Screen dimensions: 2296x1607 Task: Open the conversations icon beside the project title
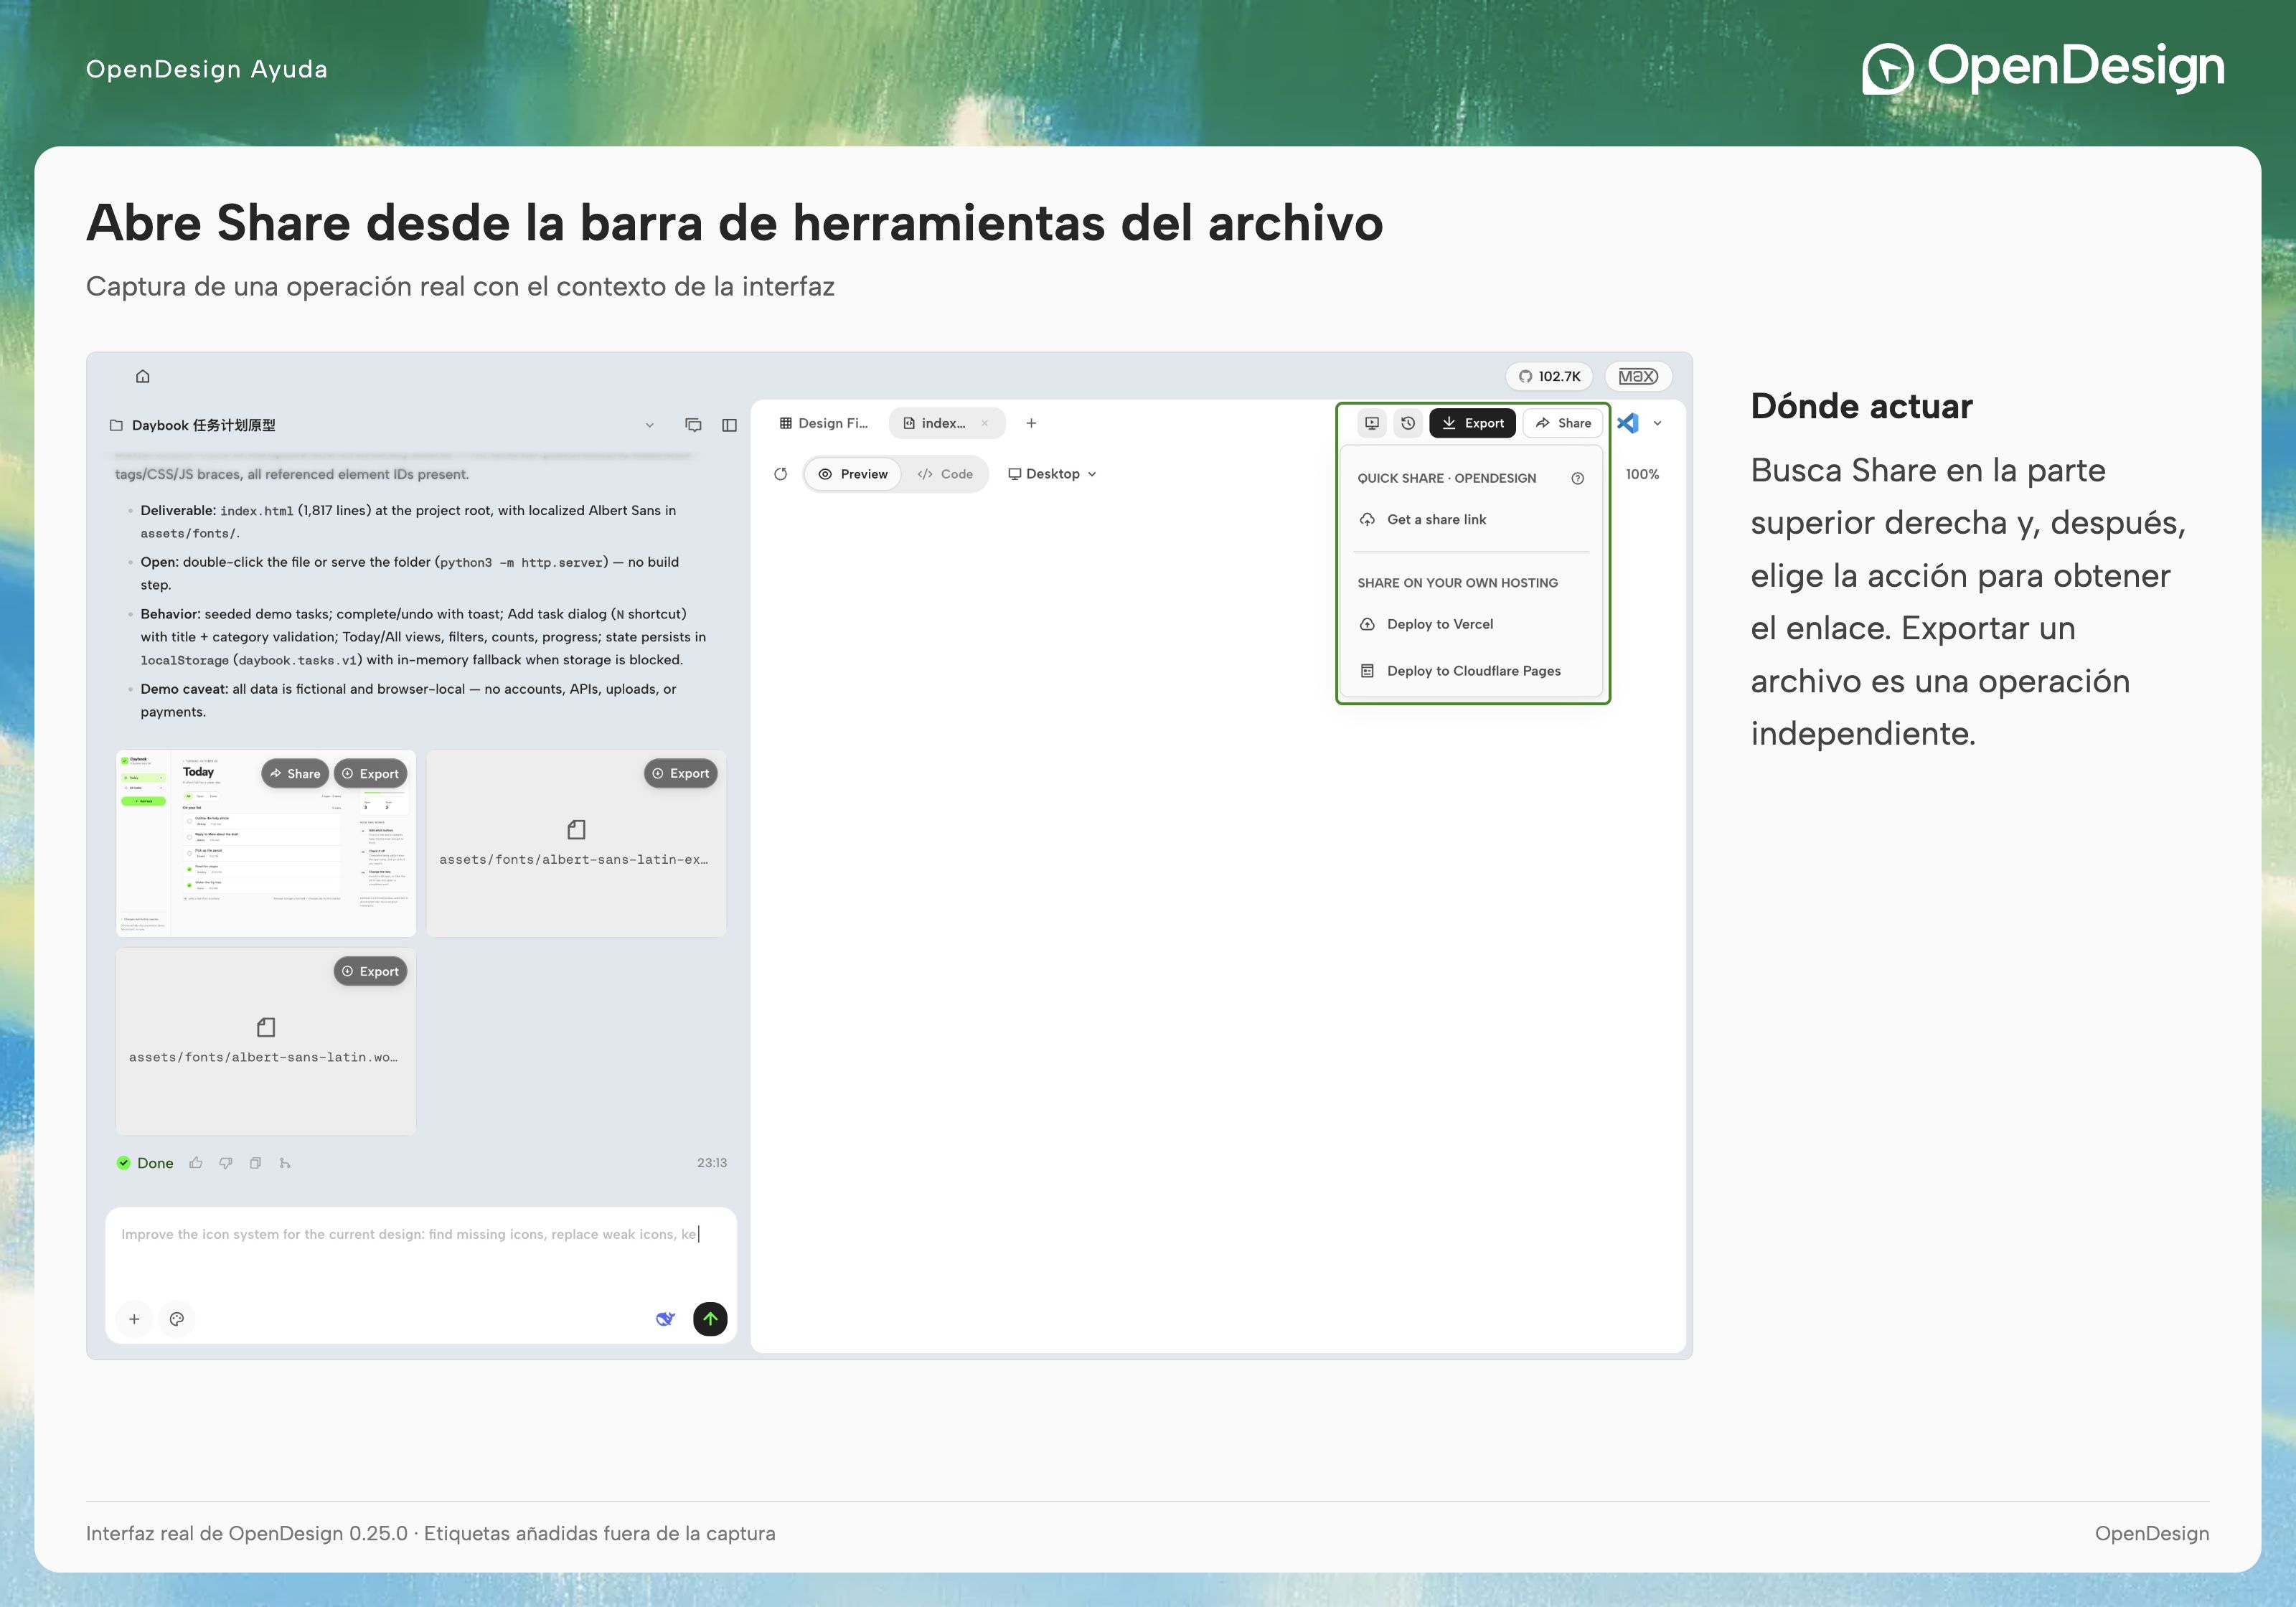point(693,425)
